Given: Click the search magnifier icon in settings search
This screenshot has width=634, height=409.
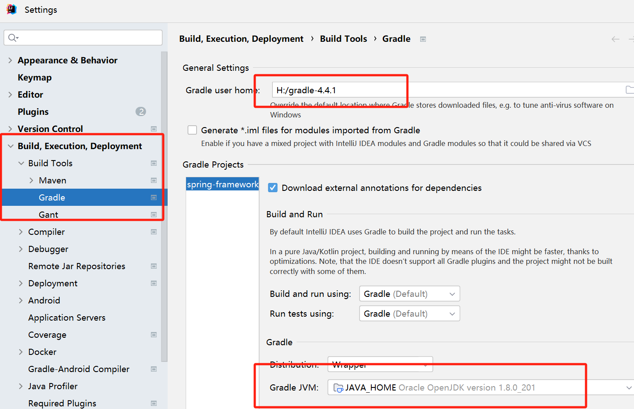Looking at the screenshot, I should point(13,38).
